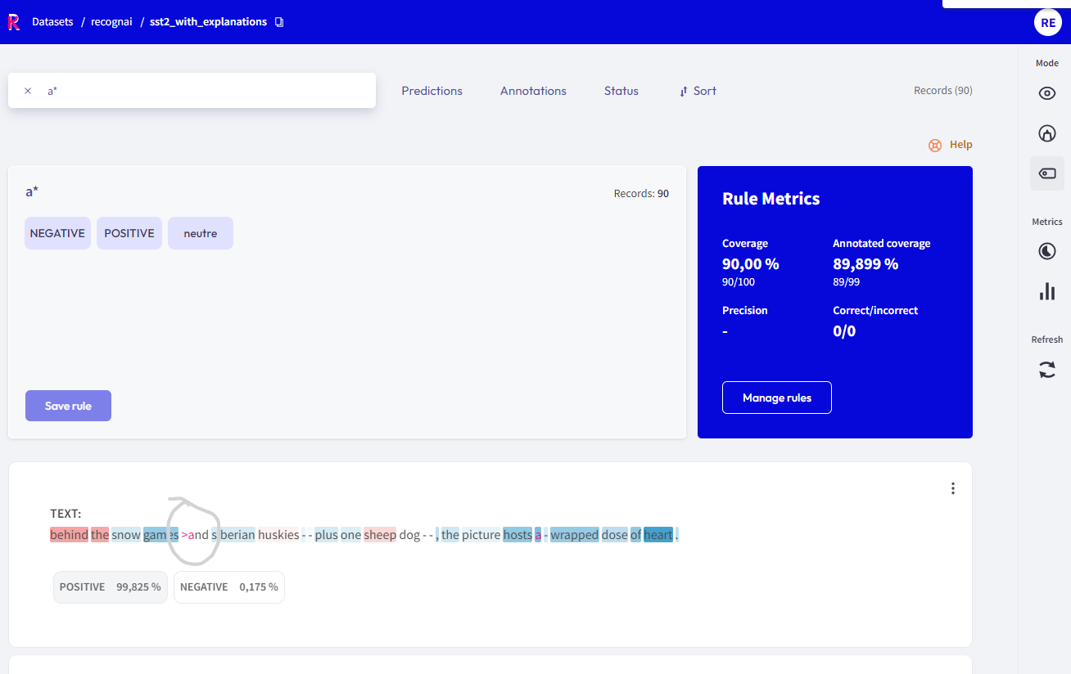Select the hand-labeling Annotate mode icon
This screenshot has height=674, width=1071.
(x=1046, y=133)
